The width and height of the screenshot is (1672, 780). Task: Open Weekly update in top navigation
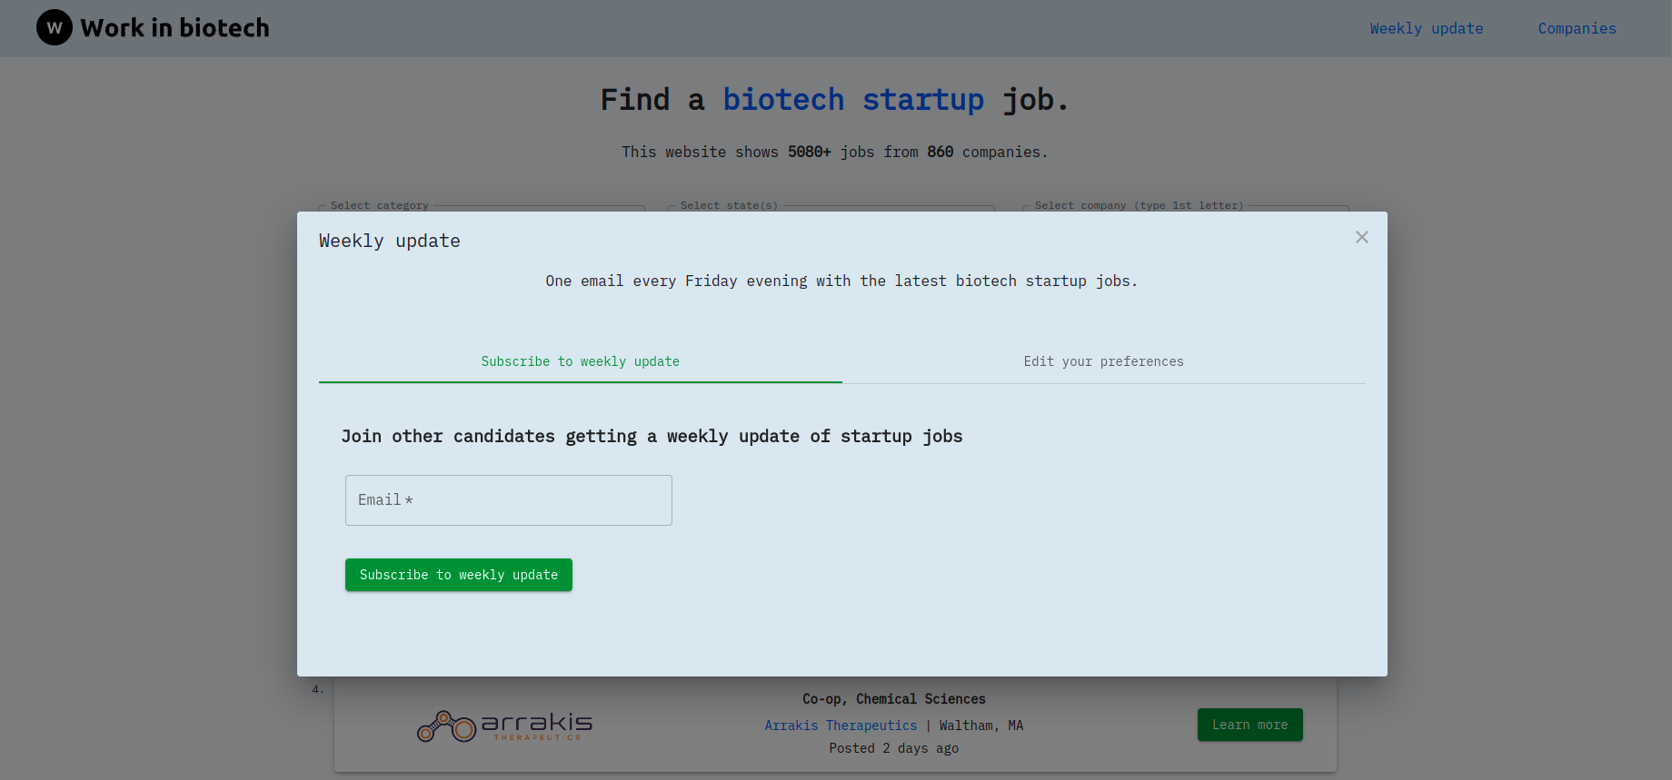(x=1427, y=29)
